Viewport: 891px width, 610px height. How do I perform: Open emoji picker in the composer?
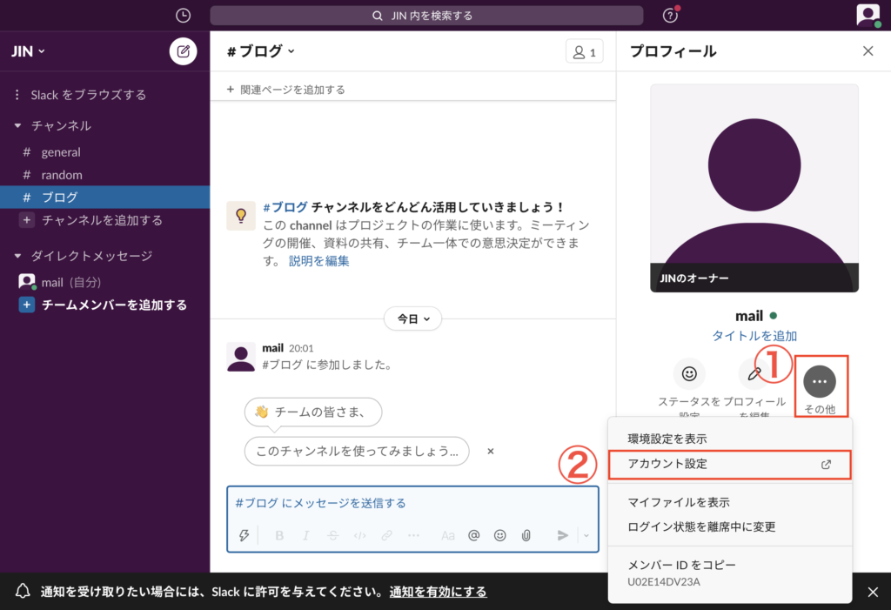[500, 535]
